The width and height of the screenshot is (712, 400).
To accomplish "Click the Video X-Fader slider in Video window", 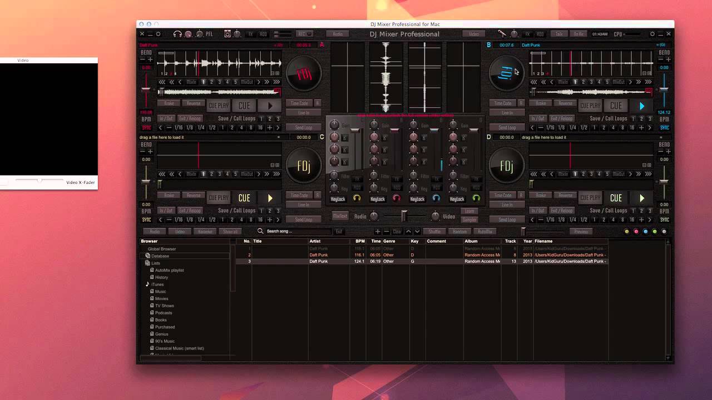I will pyautogui.click(x=39, y=180).
